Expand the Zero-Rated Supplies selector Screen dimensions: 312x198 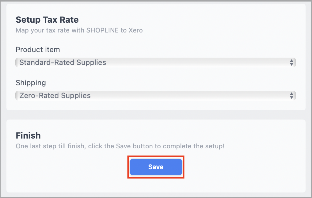click(x=155, y=95)
